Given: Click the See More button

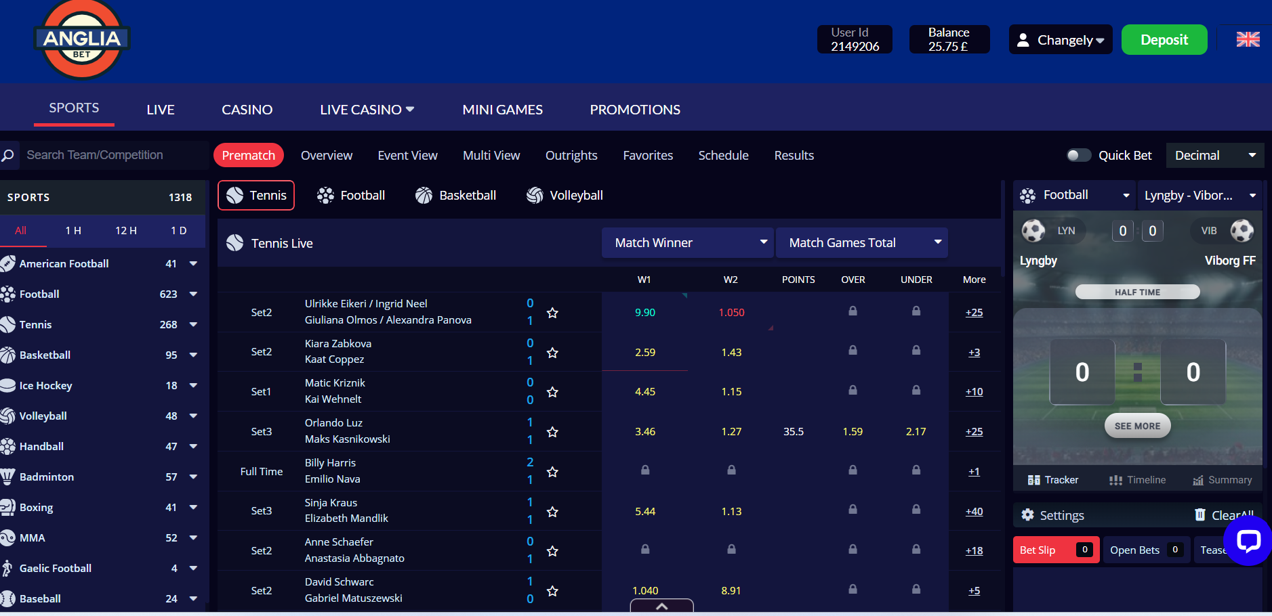Looking at the screenshot, I should point(1137,426).
